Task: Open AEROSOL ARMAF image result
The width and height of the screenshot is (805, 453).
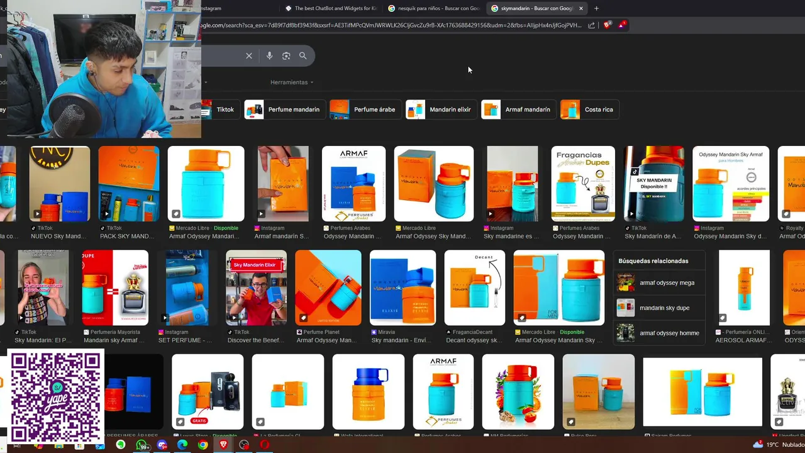Action: coord(744,288)
